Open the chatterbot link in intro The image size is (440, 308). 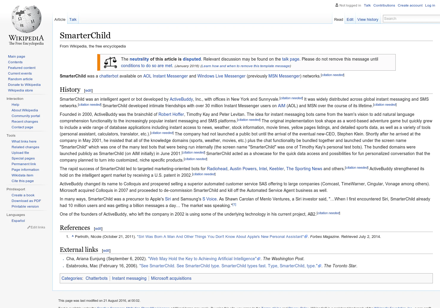tap(109, 76)
